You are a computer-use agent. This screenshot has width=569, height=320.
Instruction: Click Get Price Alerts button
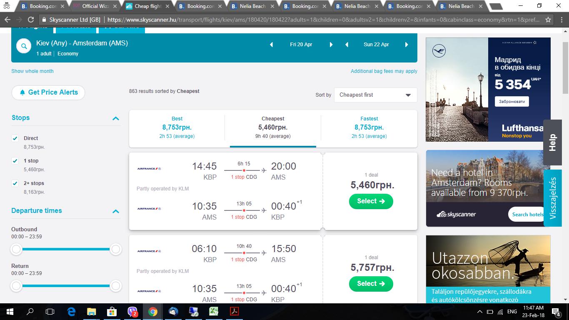(x=48, y=92)
